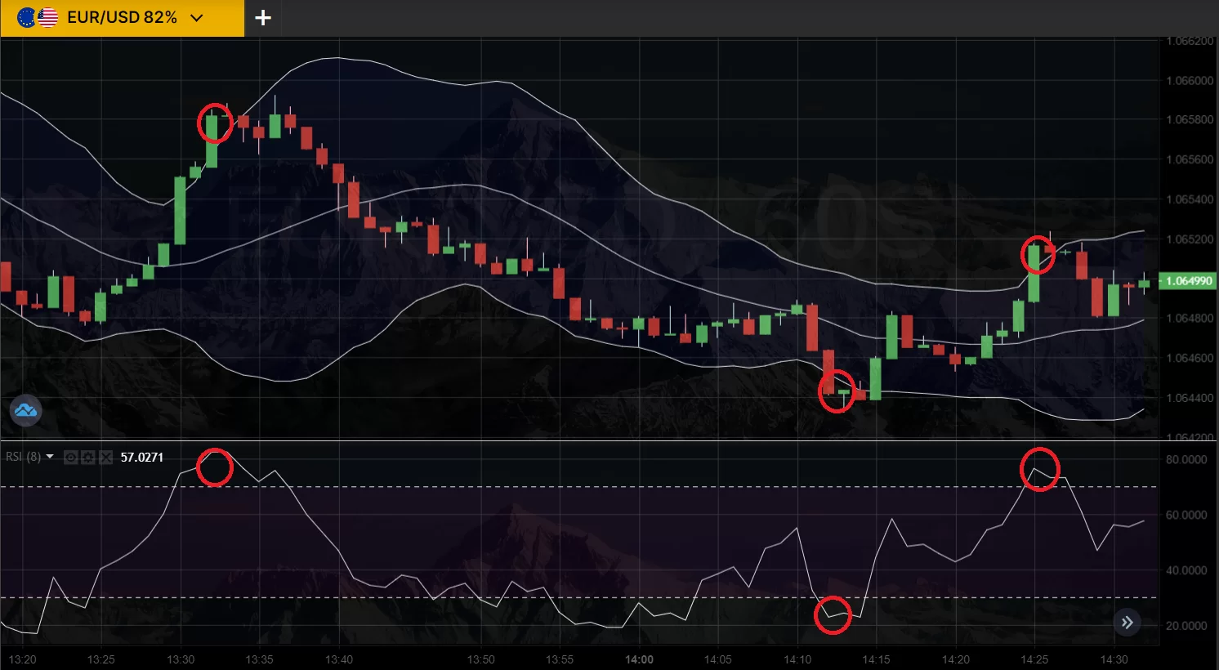Open RSI indicator settings gear
This screenshot has height=670, width=1219.
click(88, 458)
